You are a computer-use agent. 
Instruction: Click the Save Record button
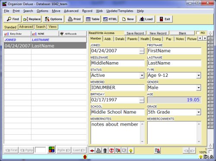(135, 33)
